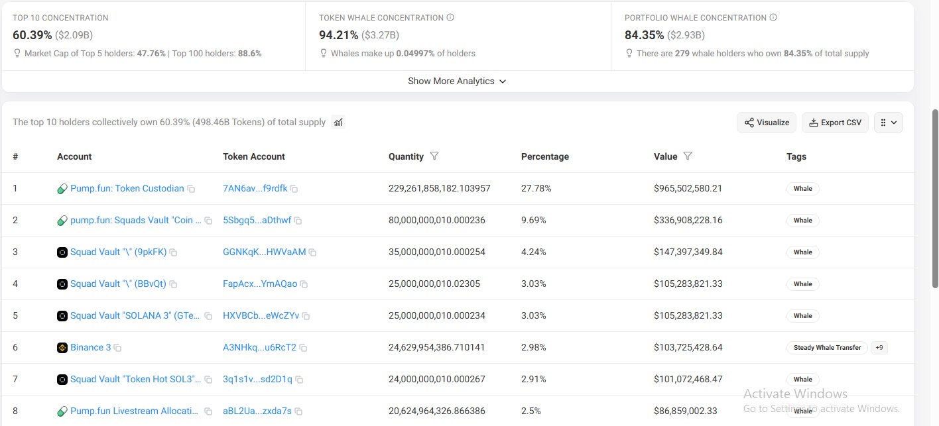Open chart icon beside top 10 holders summary
939x426 pixels.
(338, 122)
